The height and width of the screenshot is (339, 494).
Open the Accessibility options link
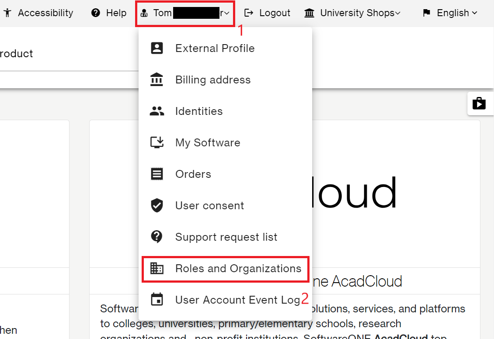(38, 13)
